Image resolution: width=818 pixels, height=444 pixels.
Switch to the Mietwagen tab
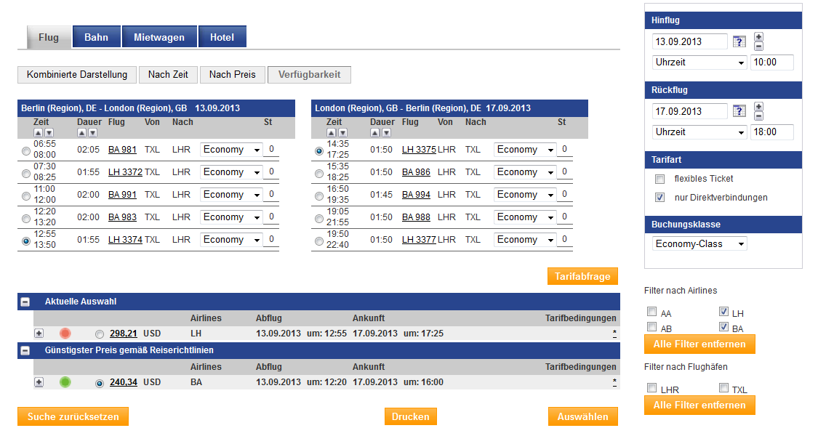point(159,37)
